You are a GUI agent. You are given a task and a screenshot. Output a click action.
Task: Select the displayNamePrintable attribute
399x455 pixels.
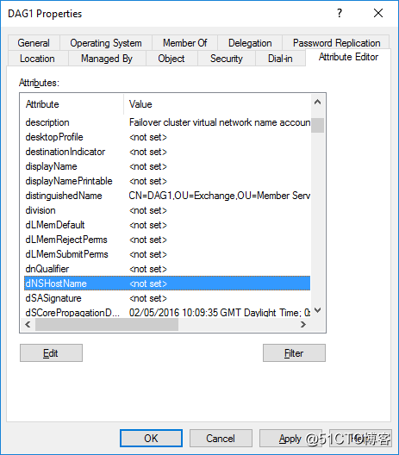coord(167,181)
